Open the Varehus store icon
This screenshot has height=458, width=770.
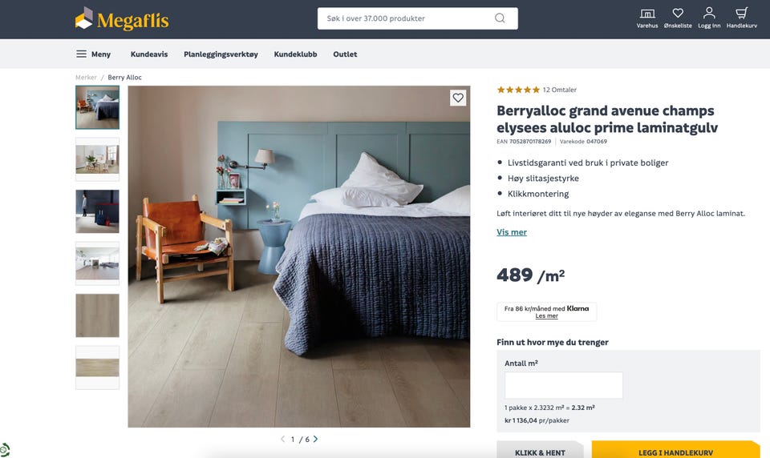[647, 18]
